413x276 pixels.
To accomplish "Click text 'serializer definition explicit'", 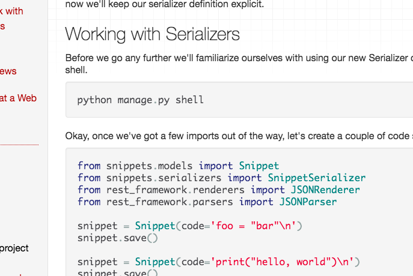I will (206, 4).
